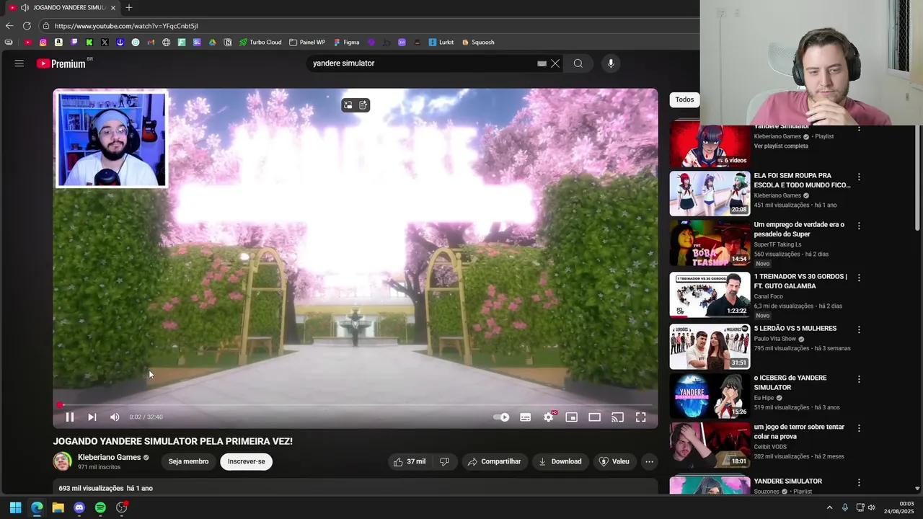Select the Todos filter chip

click(684, 99)
